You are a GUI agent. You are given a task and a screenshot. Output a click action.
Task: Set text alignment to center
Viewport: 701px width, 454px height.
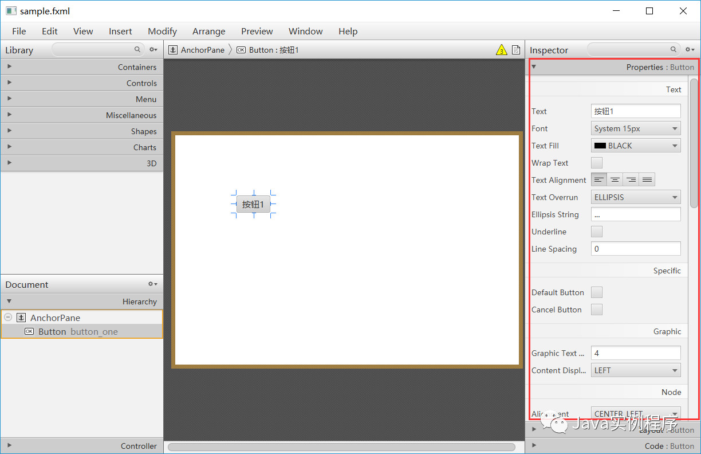(615, 179)
